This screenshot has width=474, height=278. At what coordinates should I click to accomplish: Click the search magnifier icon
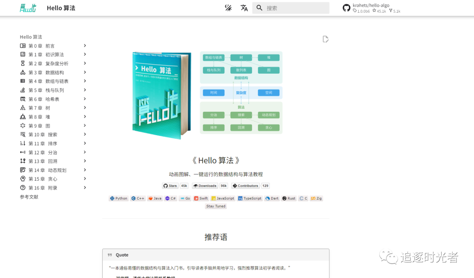(259, 7)
